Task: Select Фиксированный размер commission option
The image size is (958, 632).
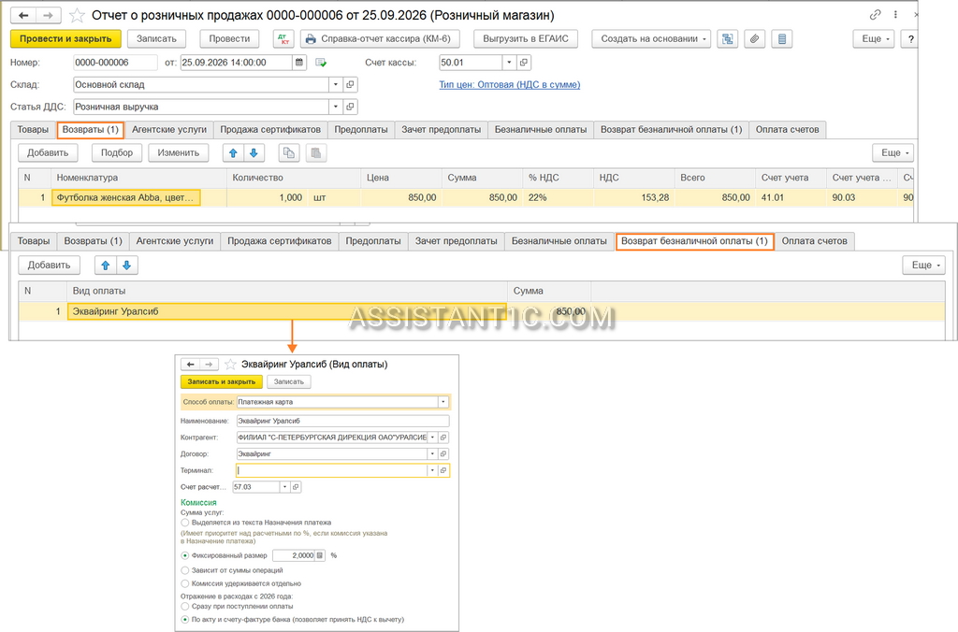Action: click(x=185, y=555)
